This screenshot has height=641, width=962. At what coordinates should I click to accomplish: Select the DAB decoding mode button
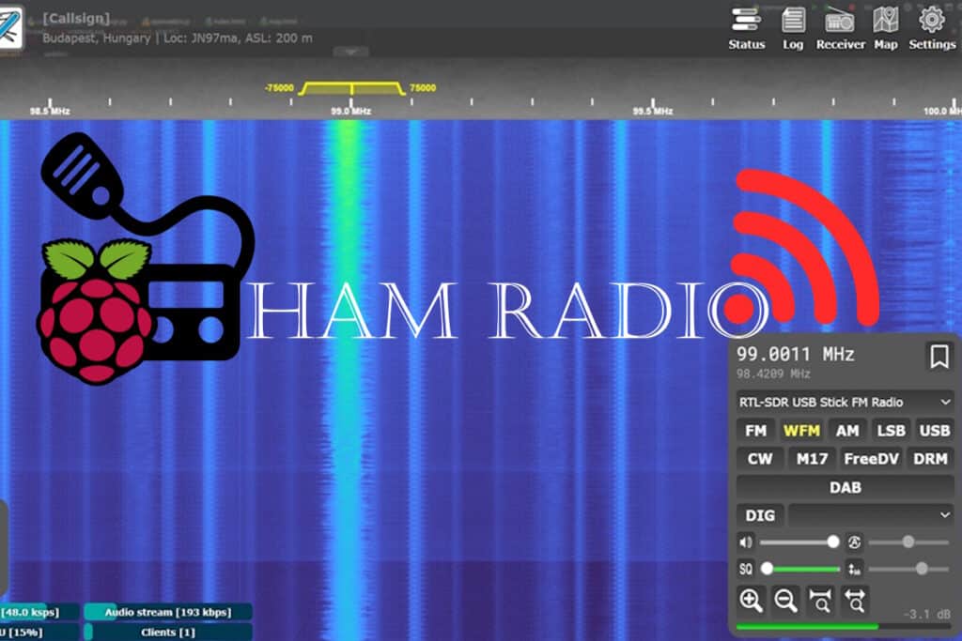(x=845, y=487)
